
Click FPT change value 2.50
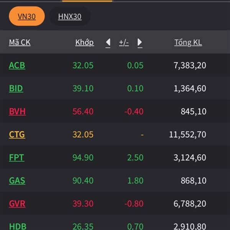pos(135,158)
